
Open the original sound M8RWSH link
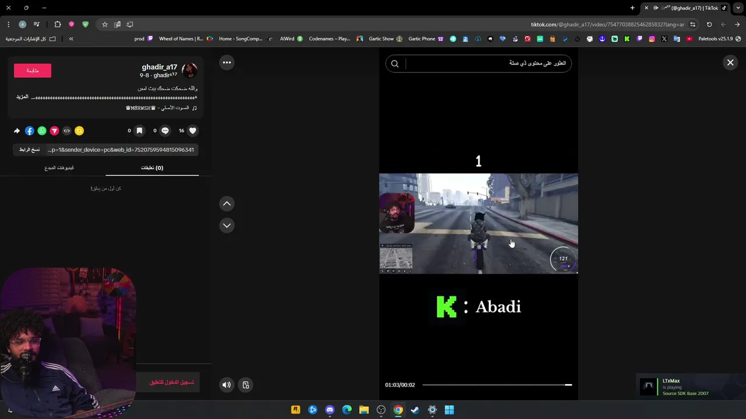pos(161,108)
